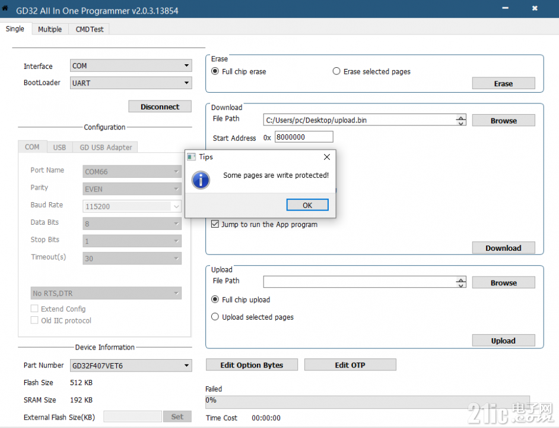Screen dimensions: 559x428
Task: Click the upload file path spinner arrows
Action: coord(461,282)
